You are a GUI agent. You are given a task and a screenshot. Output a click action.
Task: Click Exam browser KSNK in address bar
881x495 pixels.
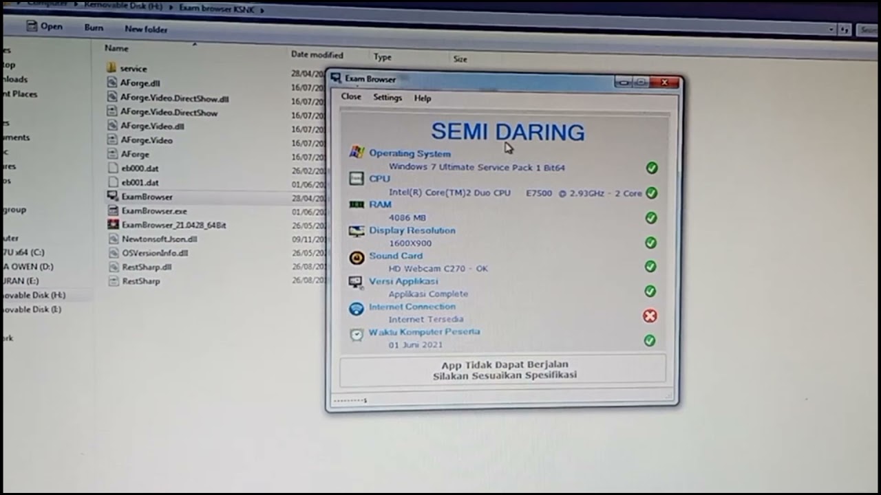(216, 9)
